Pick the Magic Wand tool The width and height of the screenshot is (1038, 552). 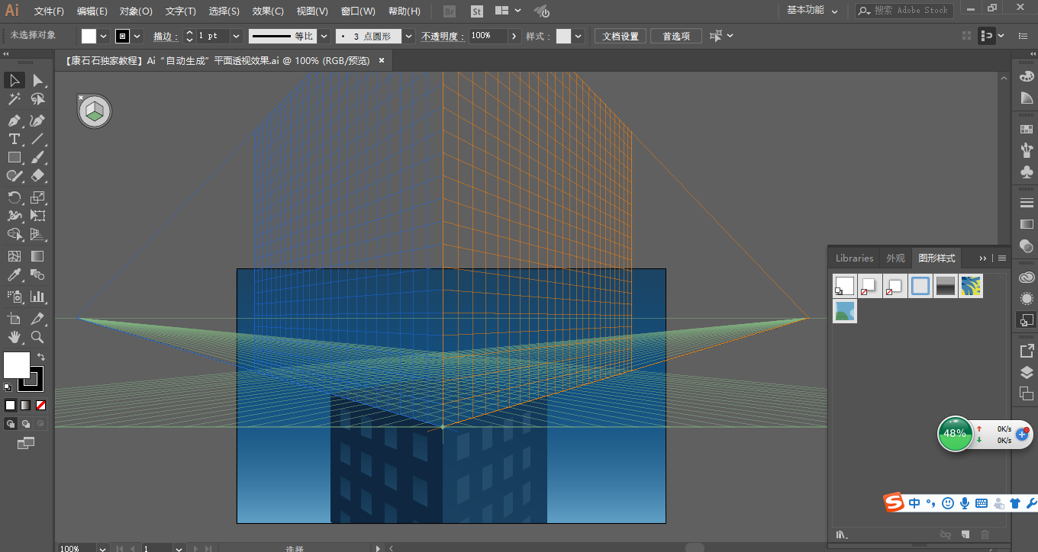pyautogui.click(x=14, y=99)
